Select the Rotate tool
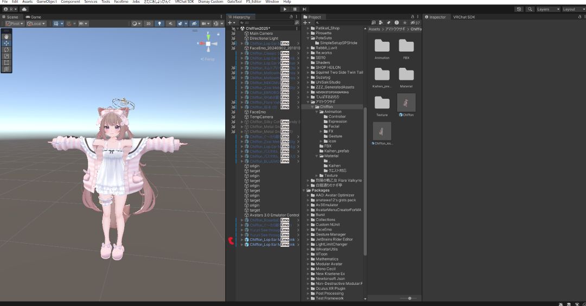Image resolution: width=586 pixels, height=306 pixels. 7,50
